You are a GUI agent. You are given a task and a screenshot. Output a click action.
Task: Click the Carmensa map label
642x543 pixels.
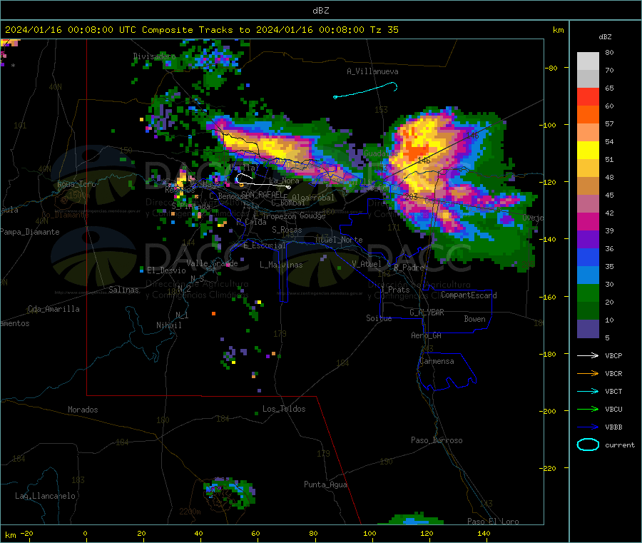(437, 361)
